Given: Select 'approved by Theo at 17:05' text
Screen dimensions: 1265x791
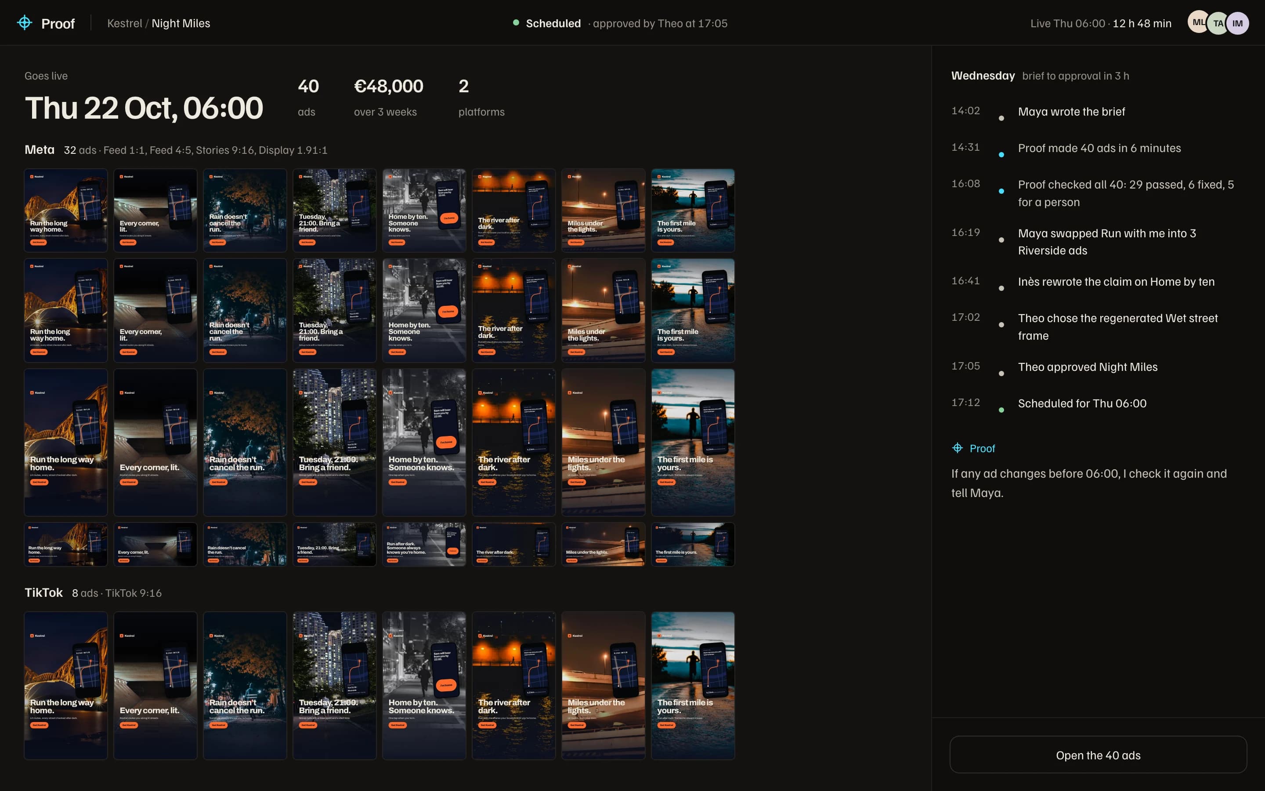Looking at the screenshot, I should [x=660, y=24].
